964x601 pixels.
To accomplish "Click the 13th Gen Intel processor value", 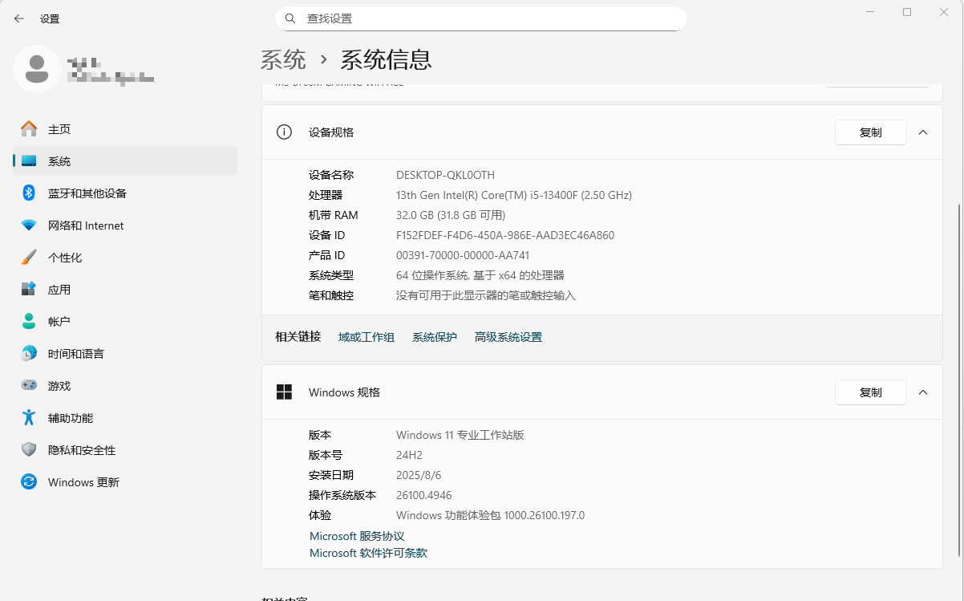I will pyautogui.click(x=514, y=195).
